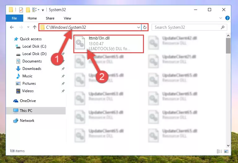Click the 108 items status text

(17, 151)
